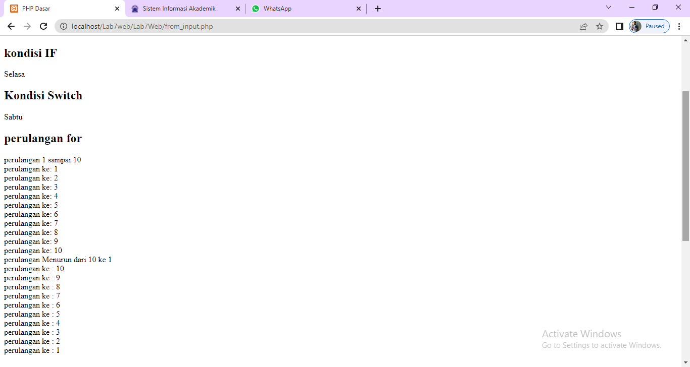Bookmark the page using the star icon
Screen dimensions: 690x367
[x=600, y=26]
